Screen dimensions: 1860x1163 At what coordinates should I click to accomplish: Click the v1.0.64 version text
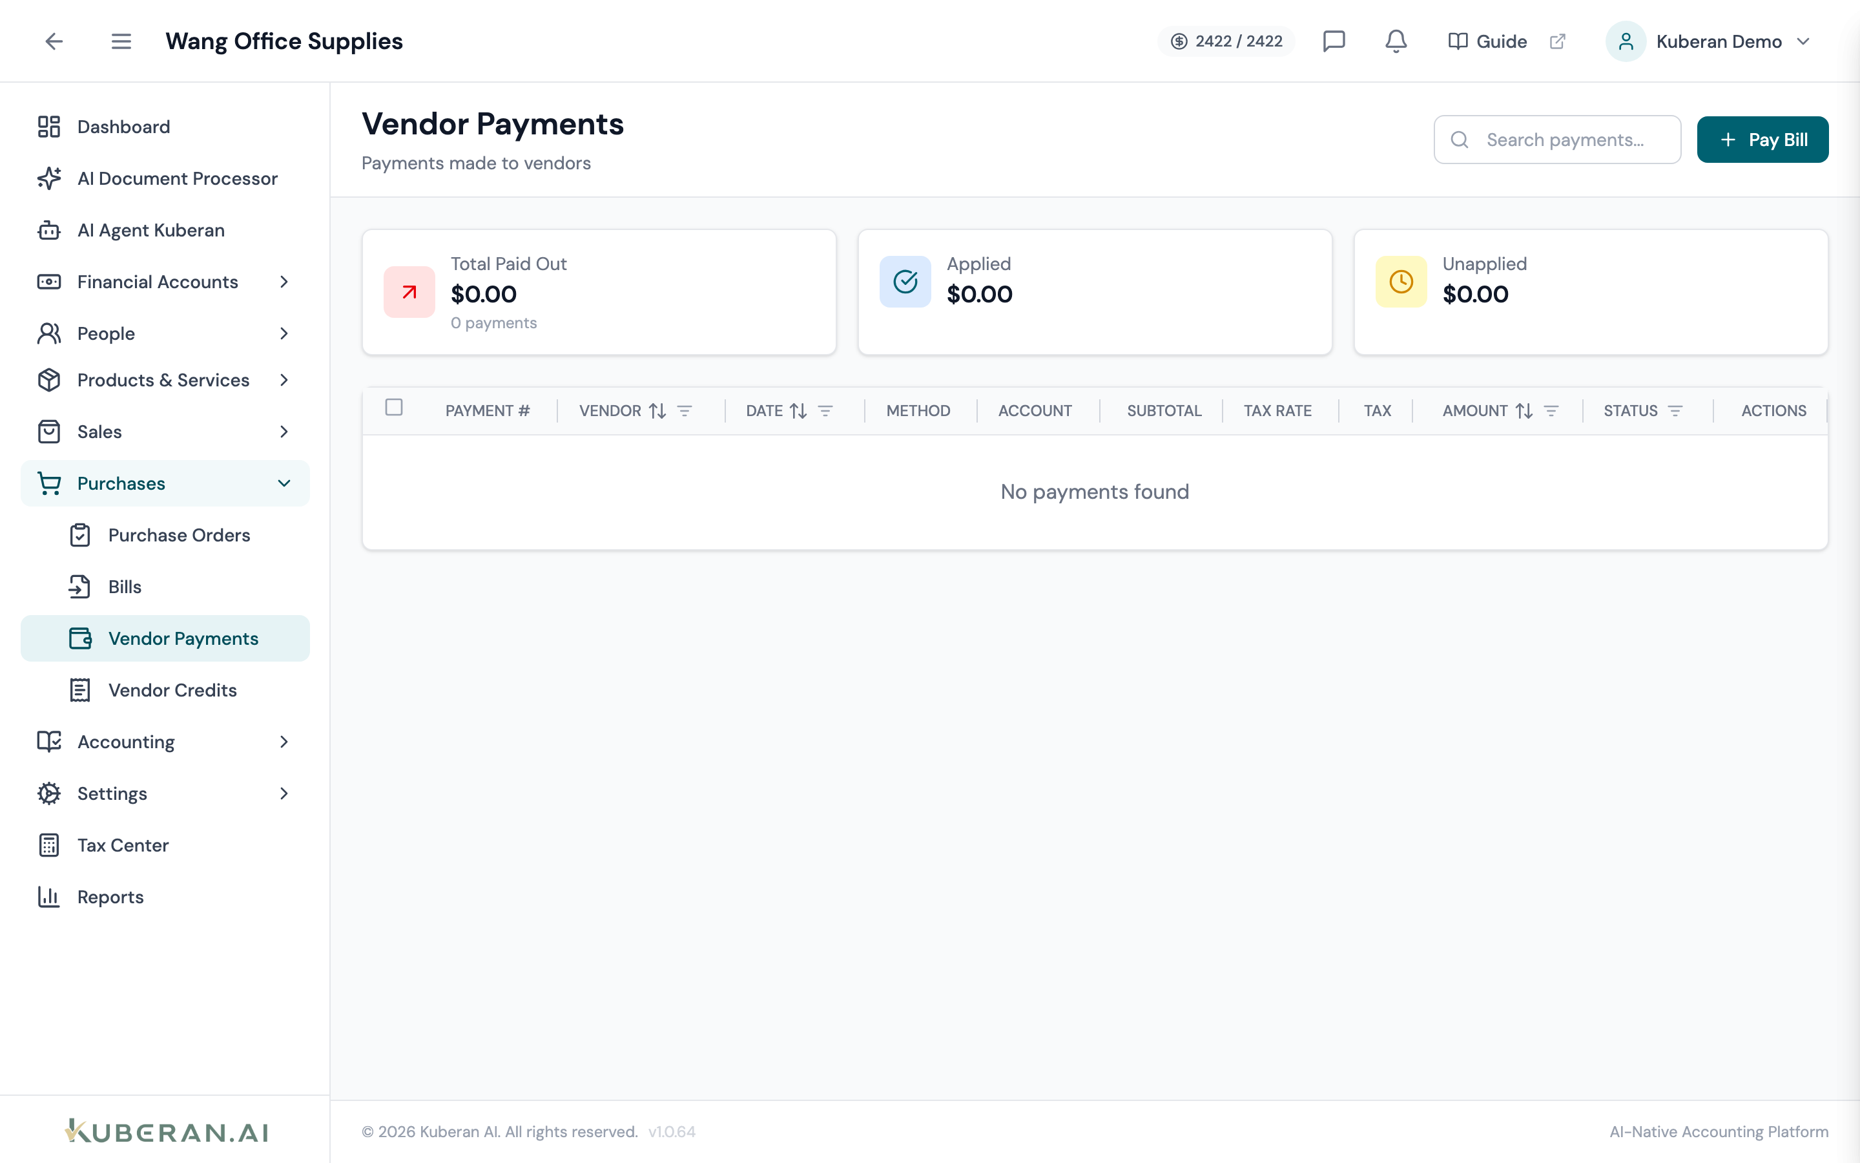point(672,1131)
